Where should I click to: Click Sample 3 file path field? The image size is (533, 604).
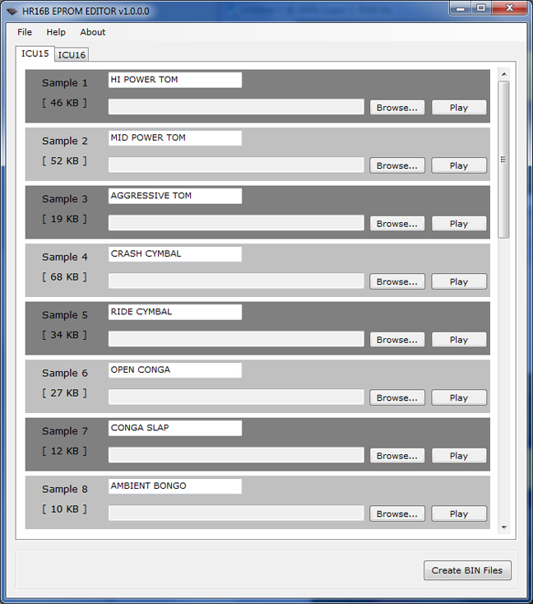tap(236, 223)
